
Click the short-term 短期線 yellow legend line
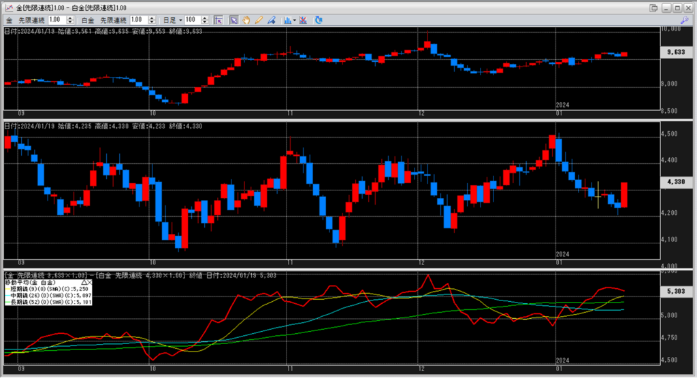pyautogui.click(x=7, y=288)
